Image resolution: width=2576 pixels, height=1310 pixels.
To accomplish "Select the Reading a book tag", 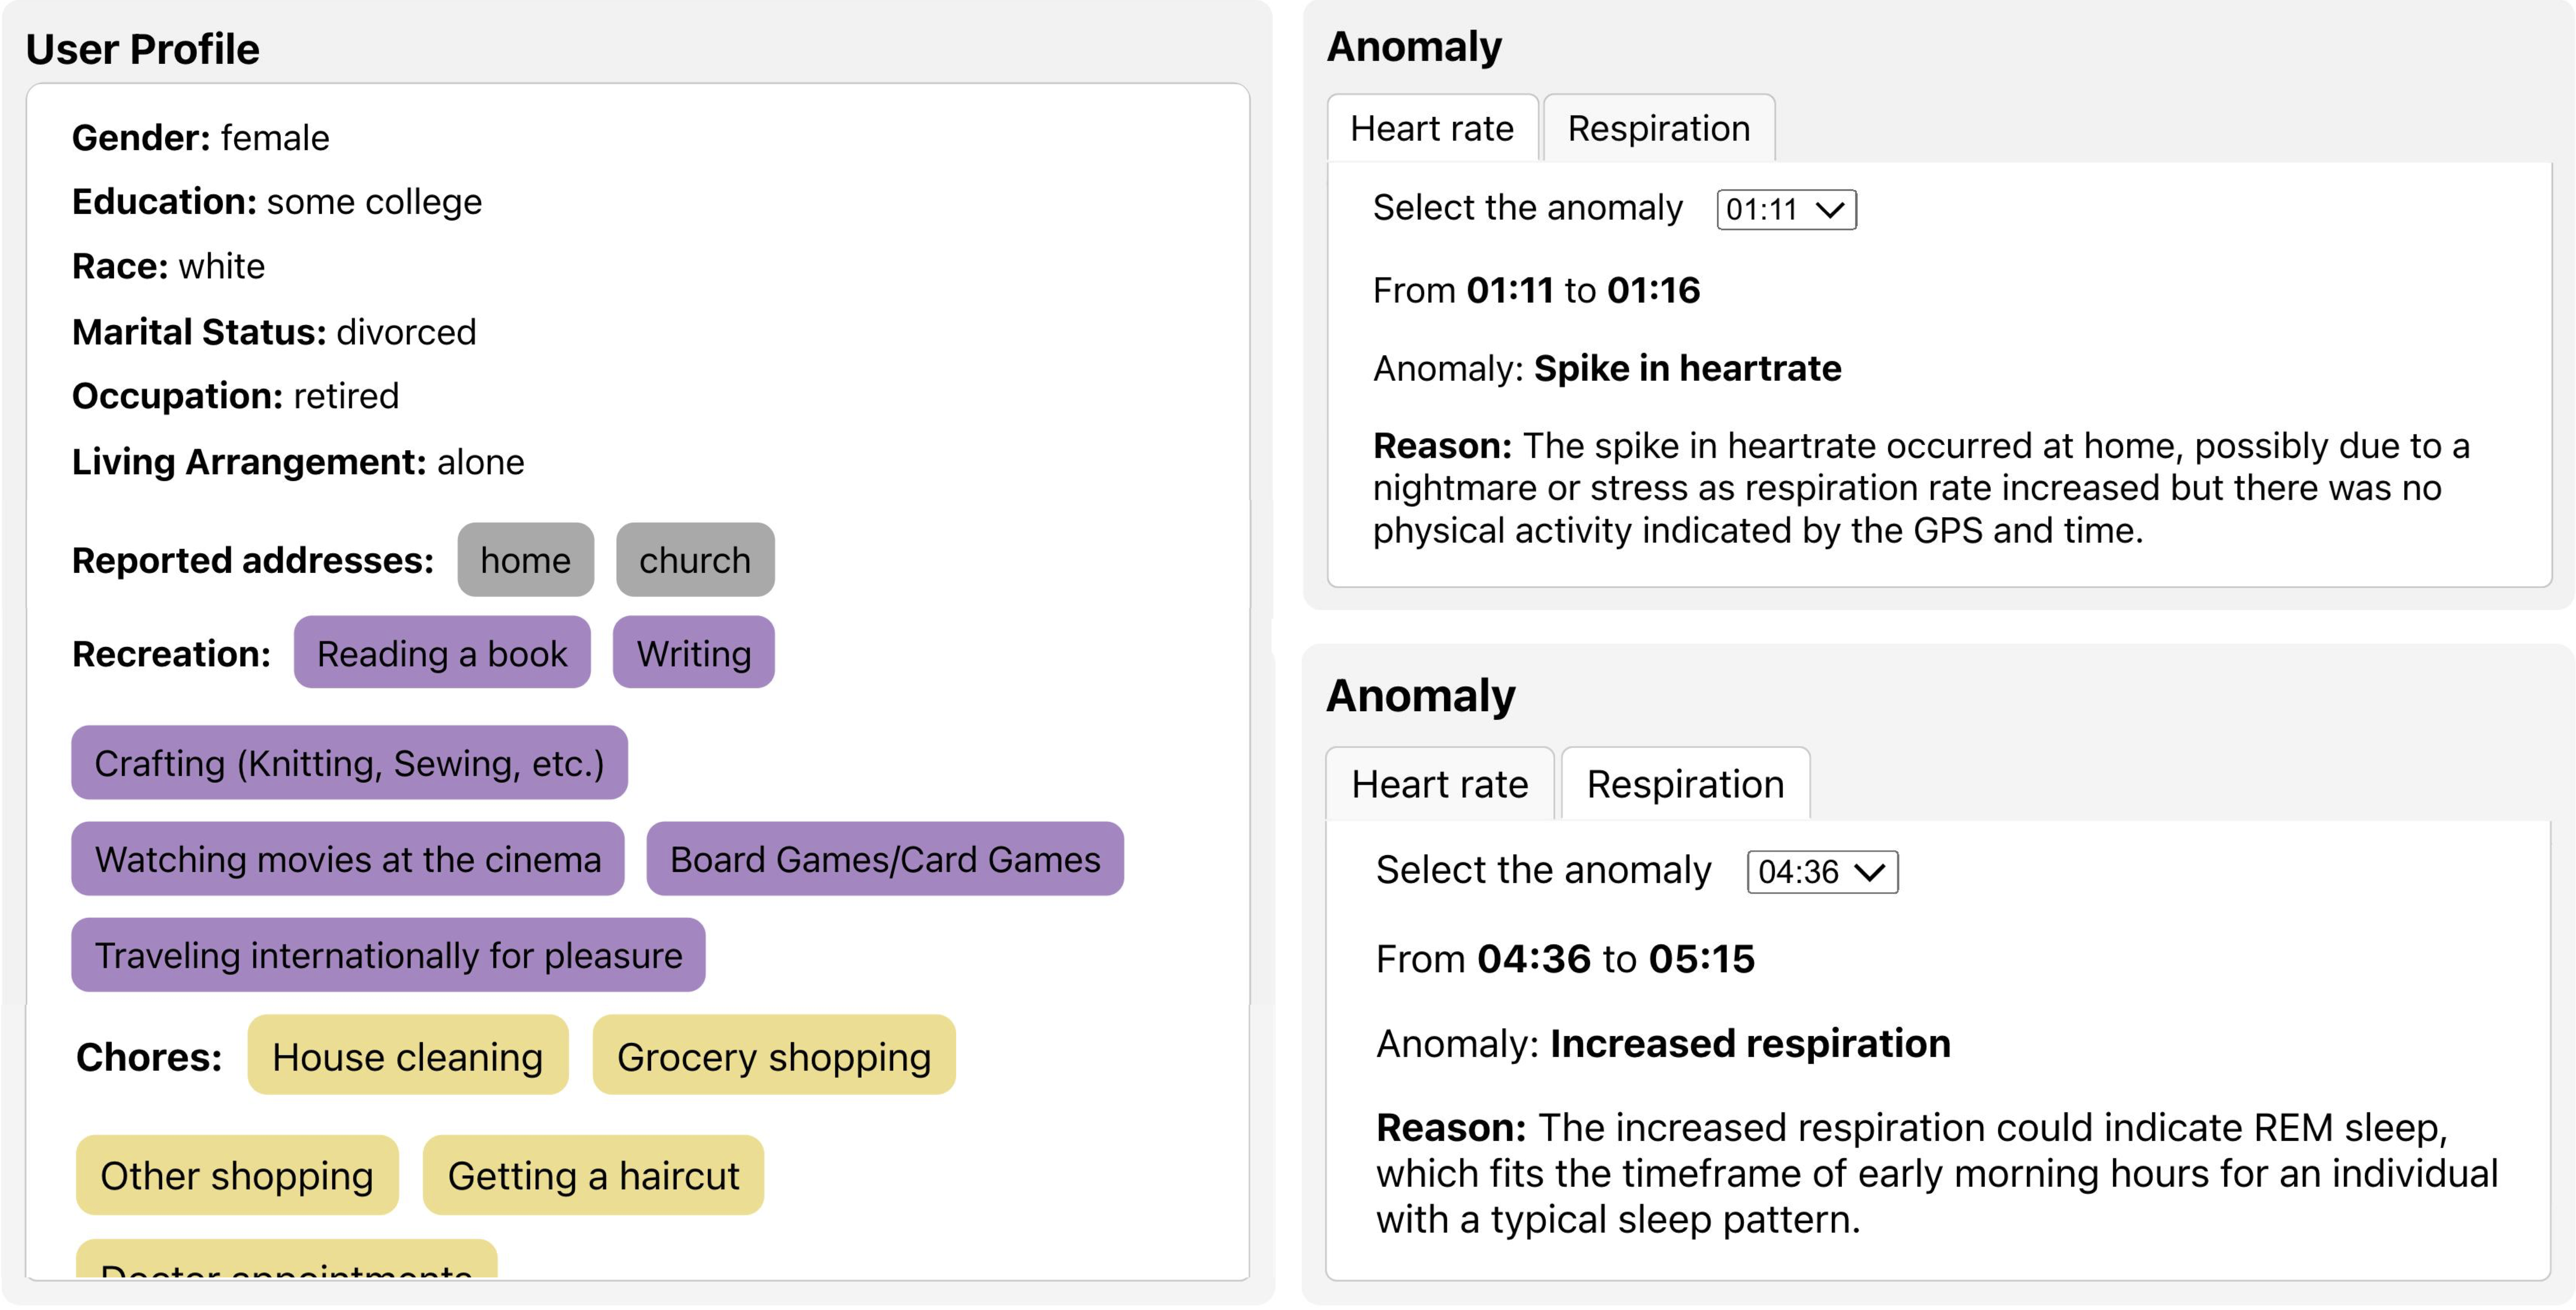I will tap(442, 653).
